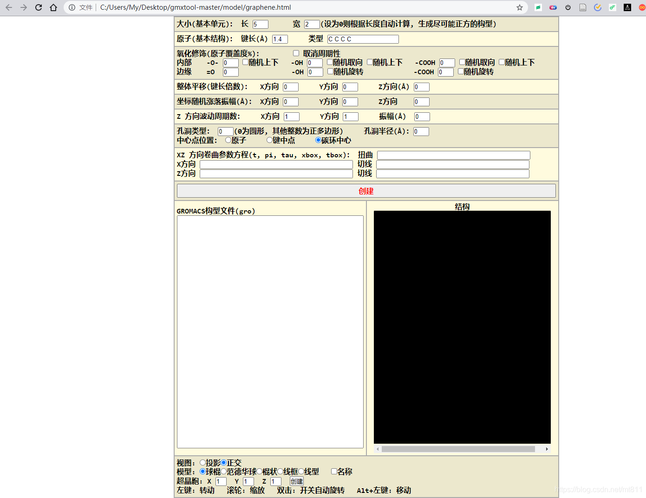Screen dimensions: 646x498
Task: Click the X方向 curl equation field
Action: (276, 164)
